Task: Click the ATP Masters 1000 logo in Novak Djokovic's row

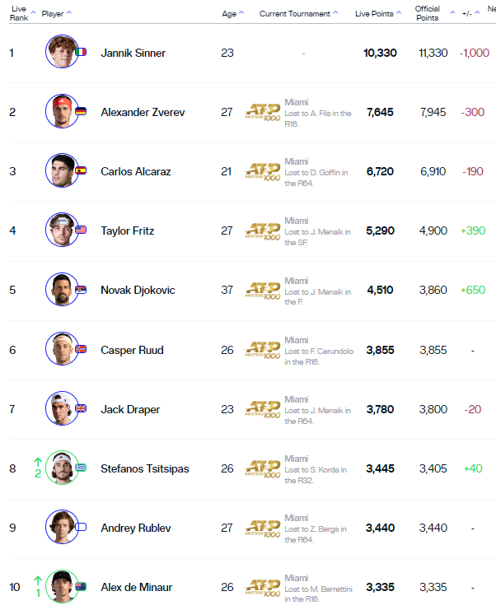Action: click(x=263, y=291)
